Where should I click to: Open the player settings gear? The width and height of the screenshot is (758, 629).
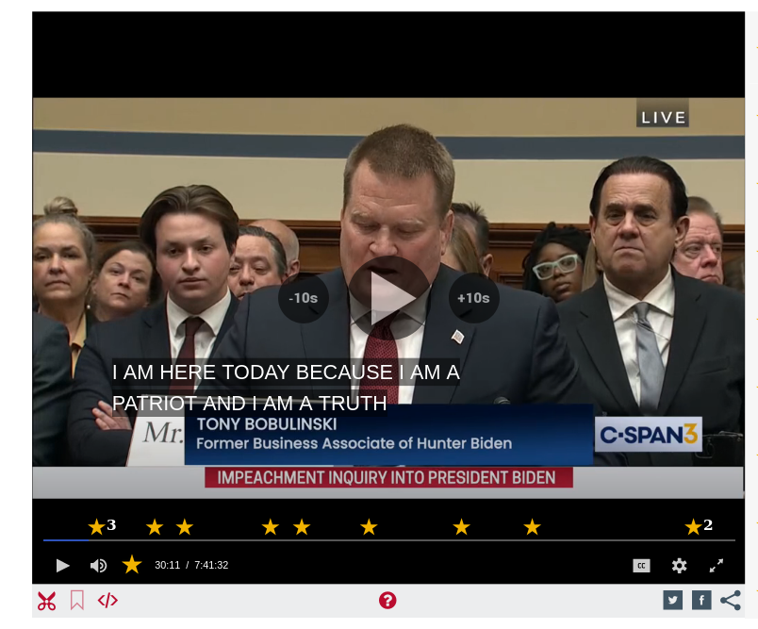pos(679,565)
